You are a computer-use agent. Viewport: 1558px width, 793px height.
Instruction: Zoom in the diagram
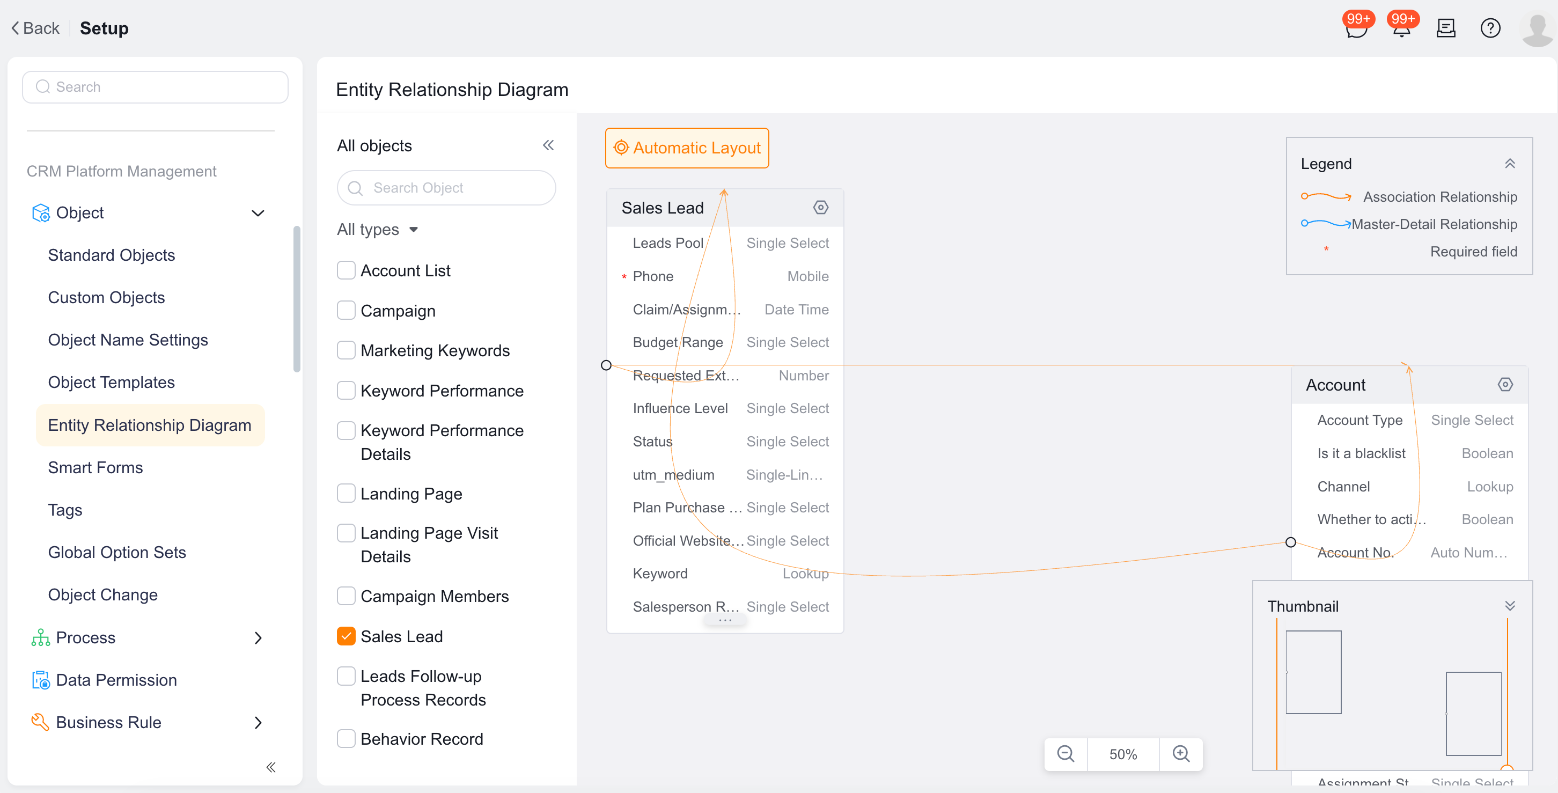pyautogui.click(x=1181, y=754)
